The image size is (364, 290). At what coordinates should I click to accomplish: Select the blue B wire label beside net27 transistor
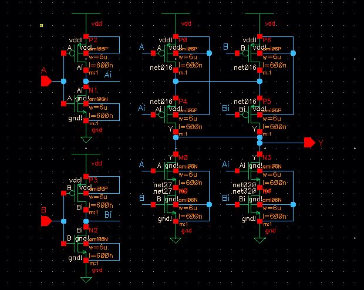141,198
